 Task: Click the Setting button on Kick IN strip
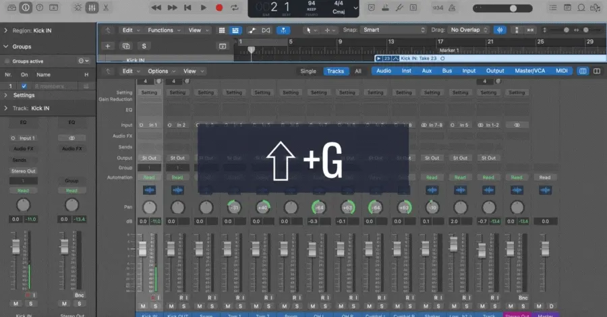point(149,92)
